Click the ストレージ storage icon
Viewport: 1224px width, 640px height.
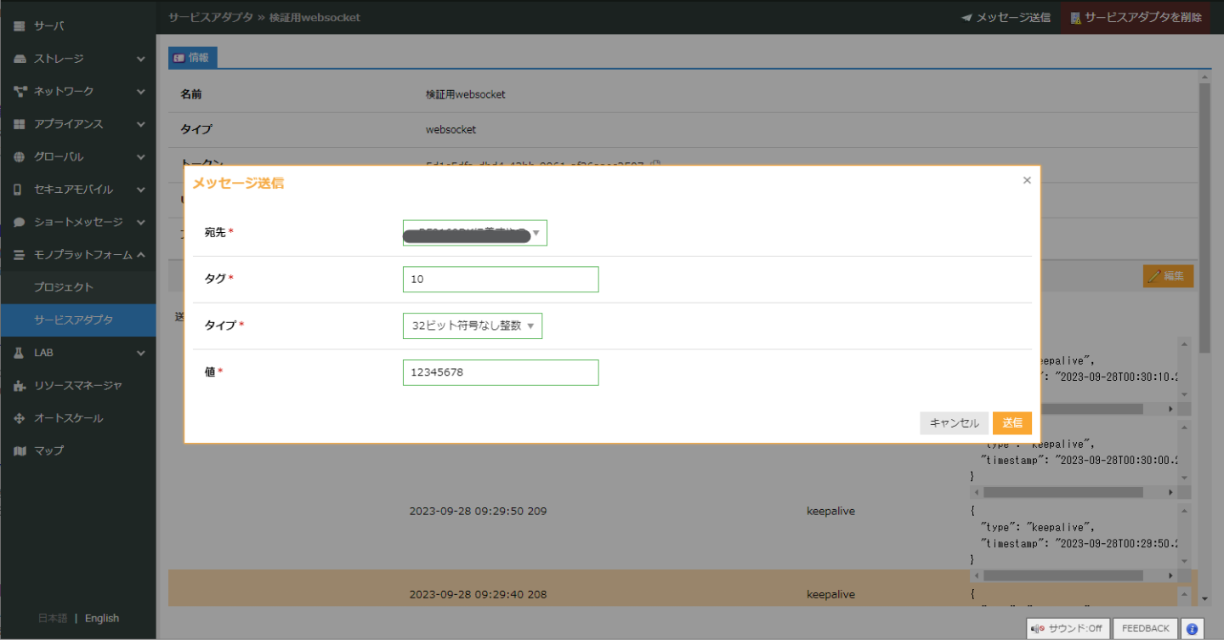coord(20,59)
